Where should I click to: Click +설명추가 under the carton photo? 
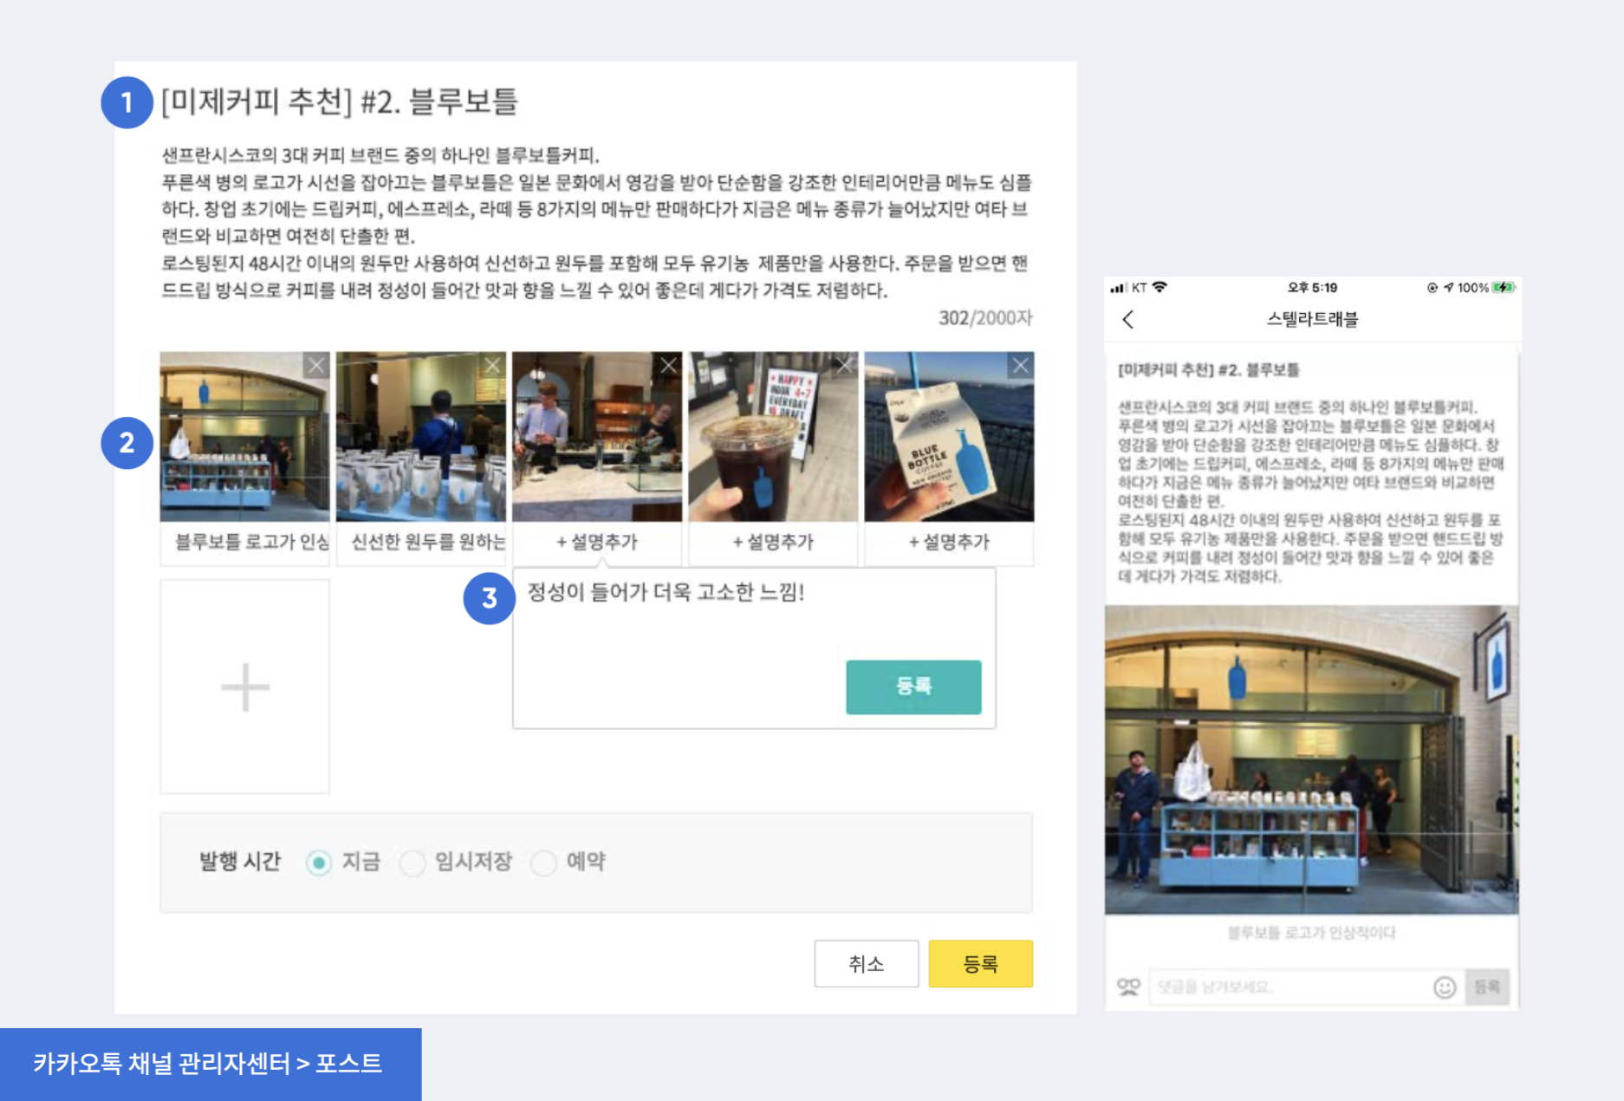point(949,542)
